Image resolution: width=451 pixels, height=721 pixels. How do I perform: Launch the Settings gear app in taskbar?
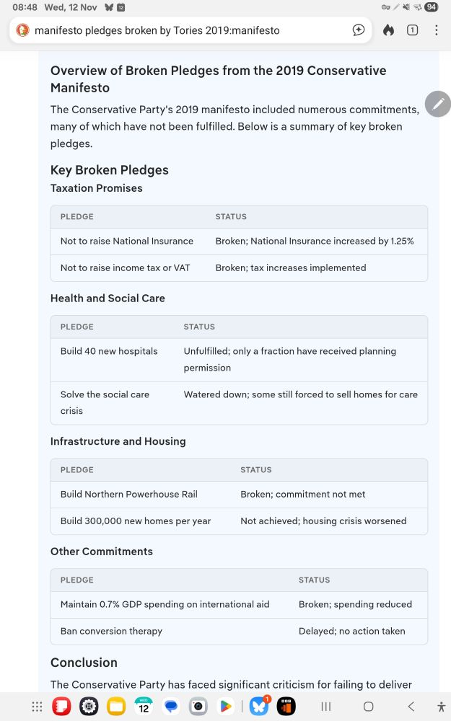pos(89,707)
